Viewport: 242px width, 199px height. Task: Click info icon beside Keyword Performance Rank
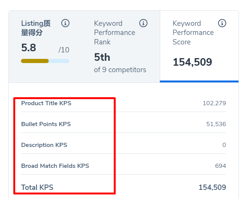click(x=143, y=24)
